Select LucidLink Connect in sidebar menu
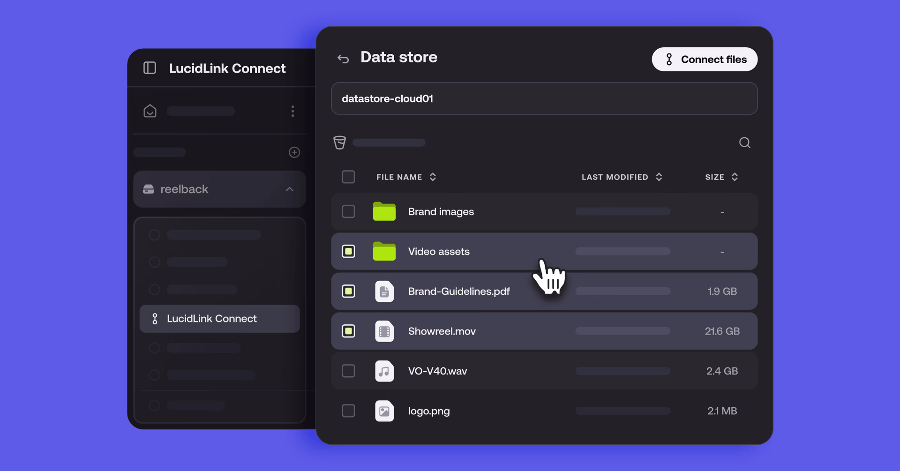Screen dimensions: 900x471 (219, 319)
